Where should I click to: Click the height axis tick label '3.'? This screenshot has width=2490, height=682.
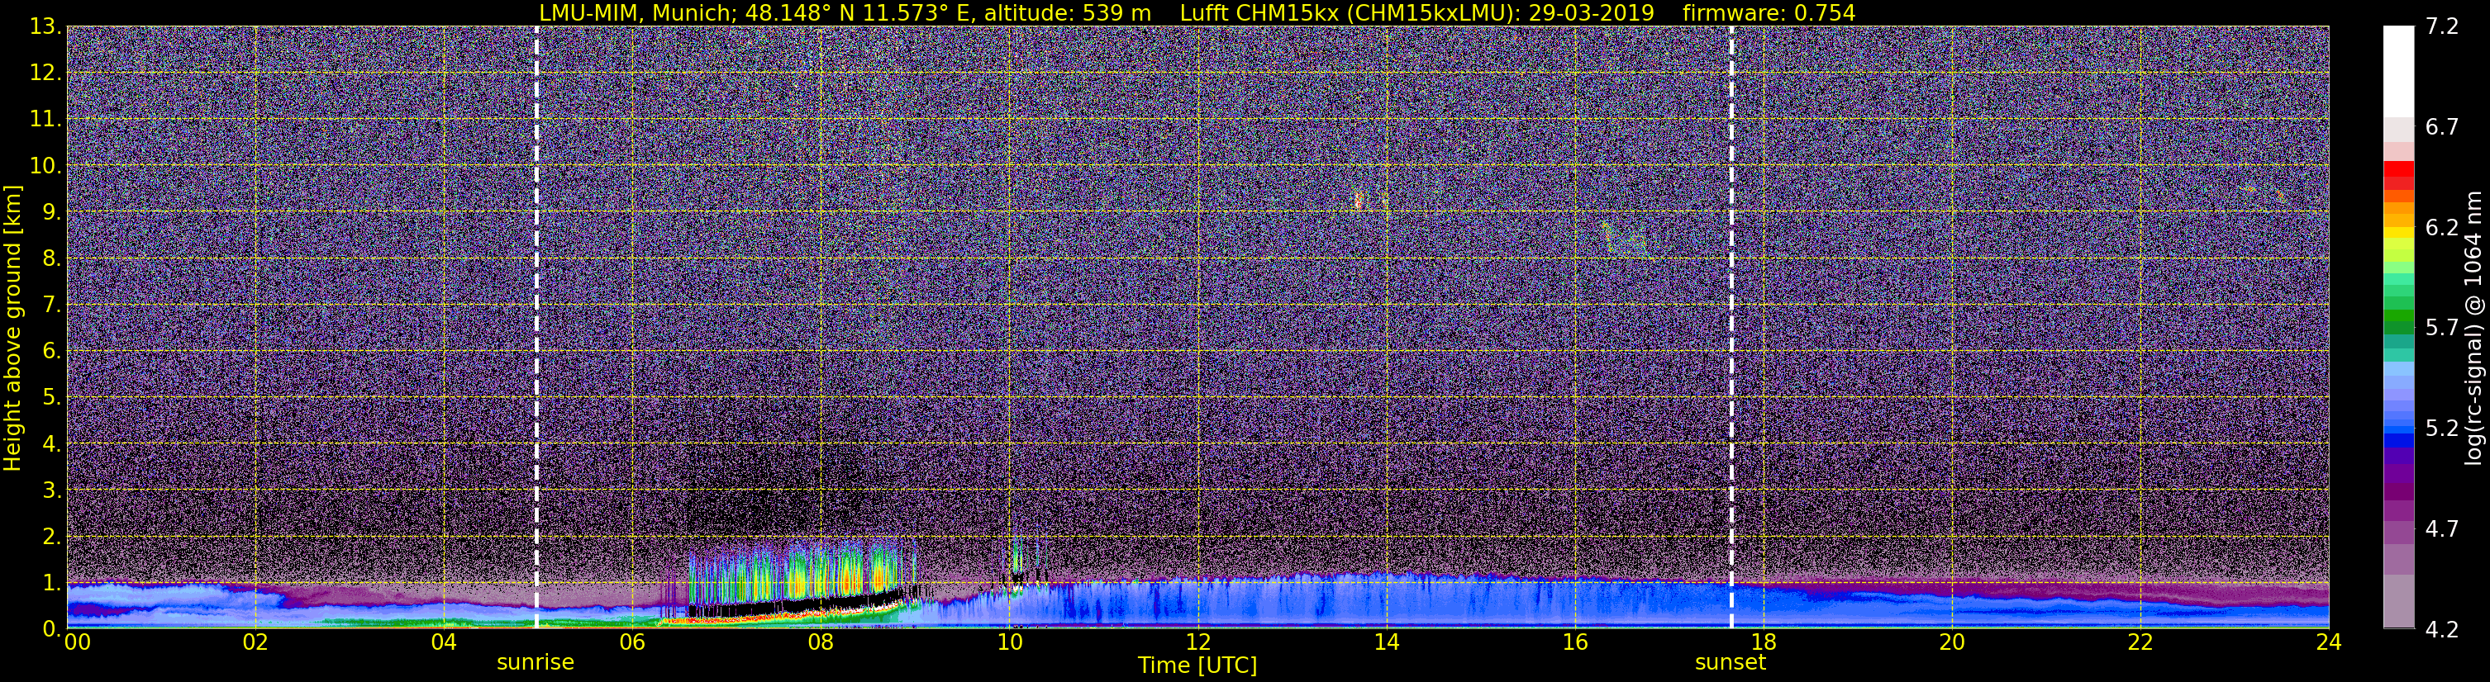pyautogui.click(x=51, y=490)
